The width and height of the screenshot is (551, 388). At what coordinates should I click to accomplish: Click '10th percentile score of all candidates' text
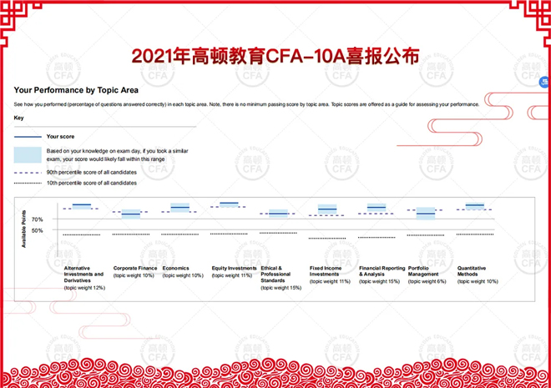click(x=92, y=183)
